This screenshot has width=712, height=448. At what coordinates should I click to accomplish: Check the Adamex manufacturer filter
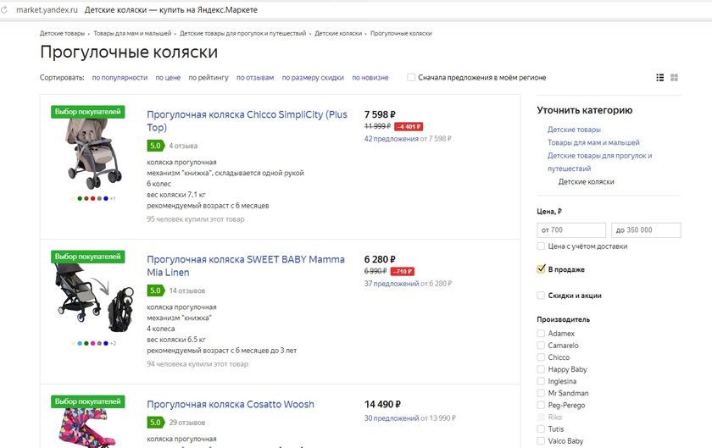541,333
